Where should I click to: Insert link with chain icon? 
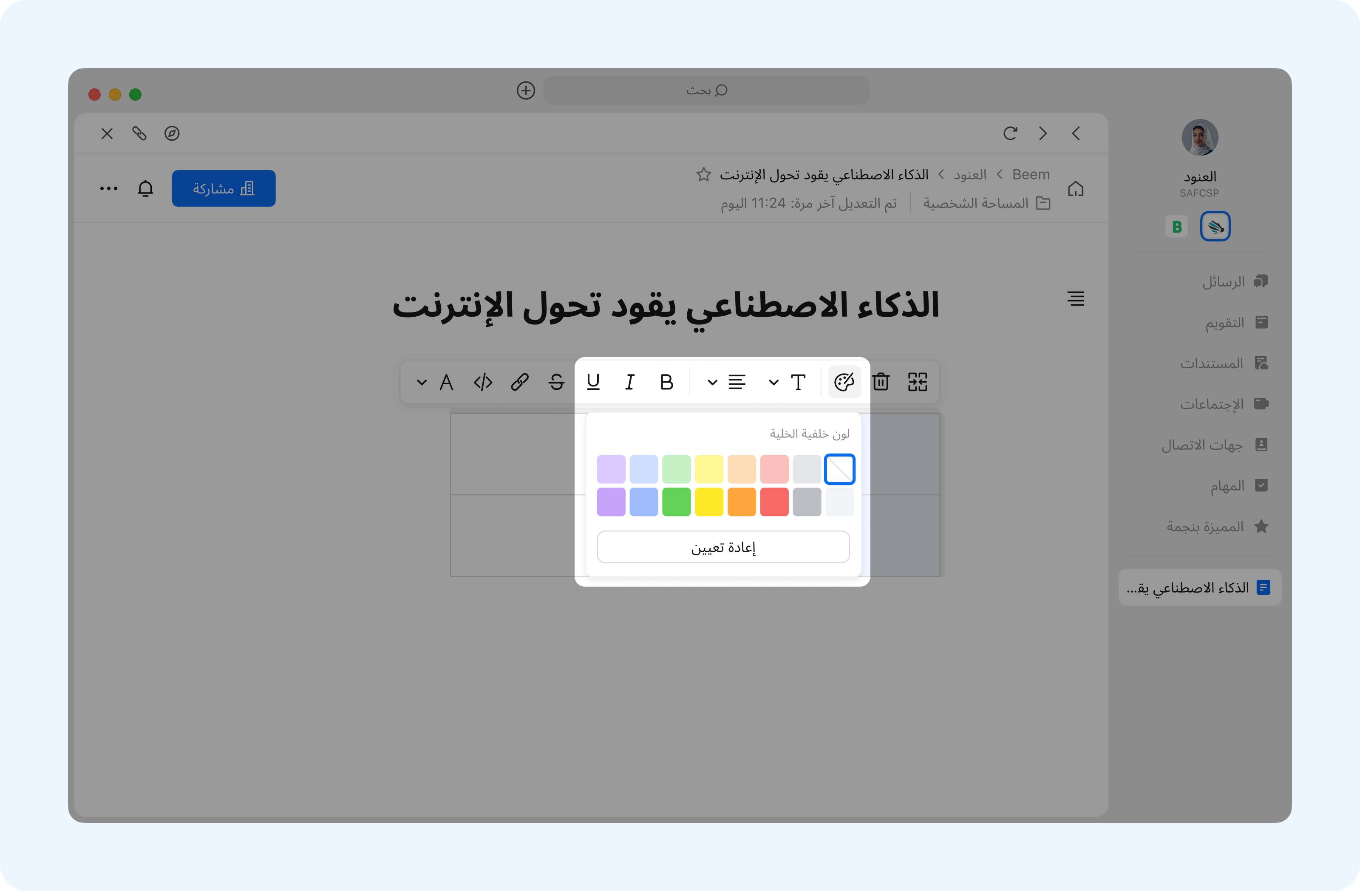pos(519,382)
